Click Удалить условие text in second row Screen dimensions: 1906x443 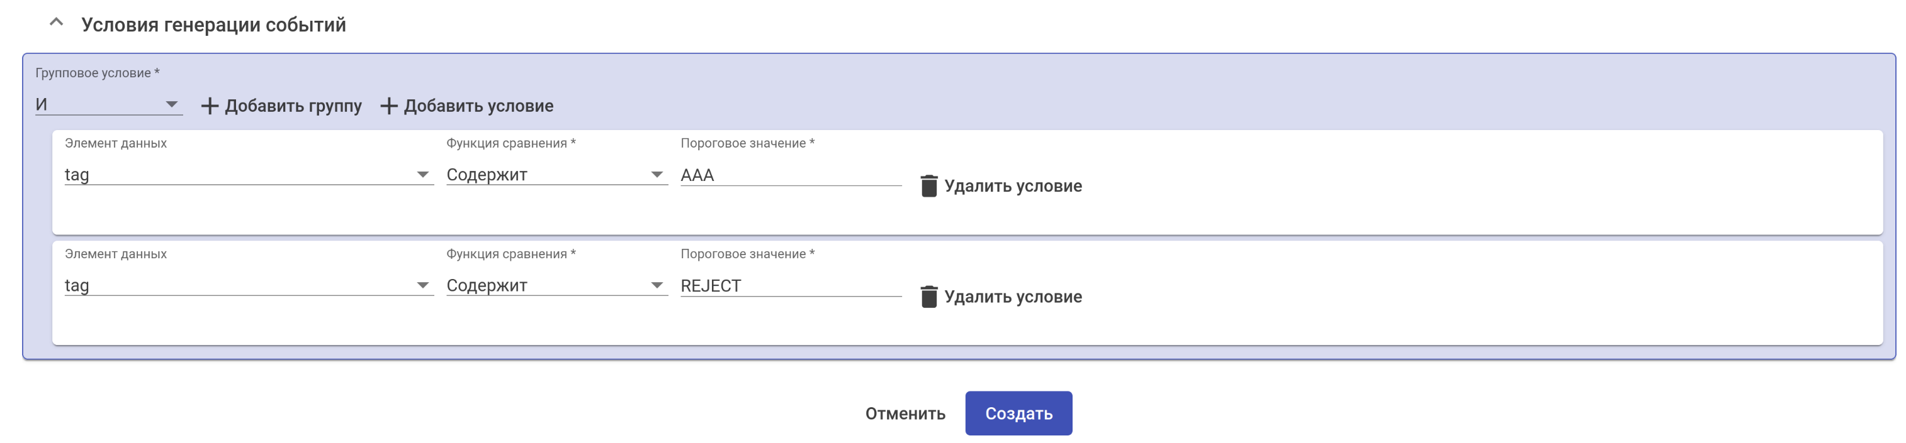[x=1012, y=297]
